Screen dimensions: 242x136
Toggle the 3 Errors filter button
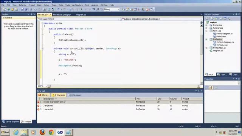(43, 95)
